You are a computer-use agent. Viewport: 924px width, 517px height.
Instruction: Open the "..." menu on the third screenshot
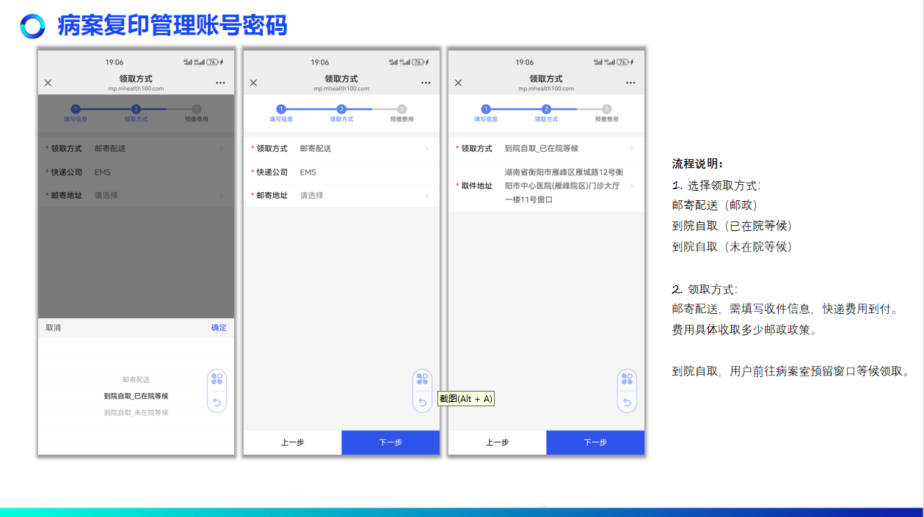pyautogui.click(x=630, y=83)
